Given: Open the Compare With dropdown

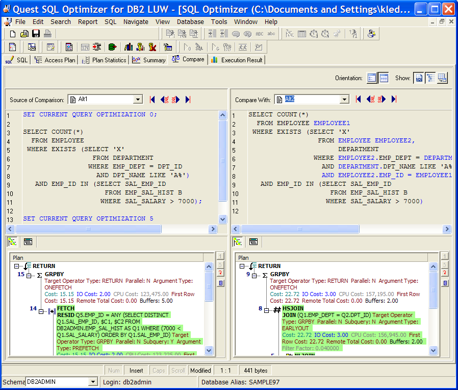Looking at the screenshot, I should 345,100.
